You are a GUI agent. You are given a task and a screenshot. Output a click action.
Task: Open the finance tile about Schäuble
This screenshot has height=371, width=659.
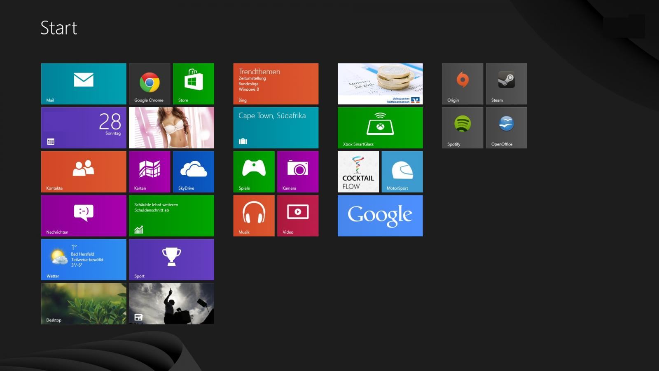171,216
